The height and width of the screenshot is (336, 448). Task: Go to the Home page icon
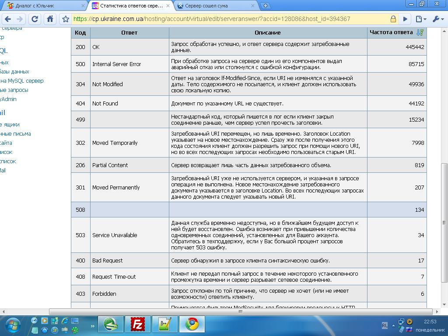click(50, 19)
